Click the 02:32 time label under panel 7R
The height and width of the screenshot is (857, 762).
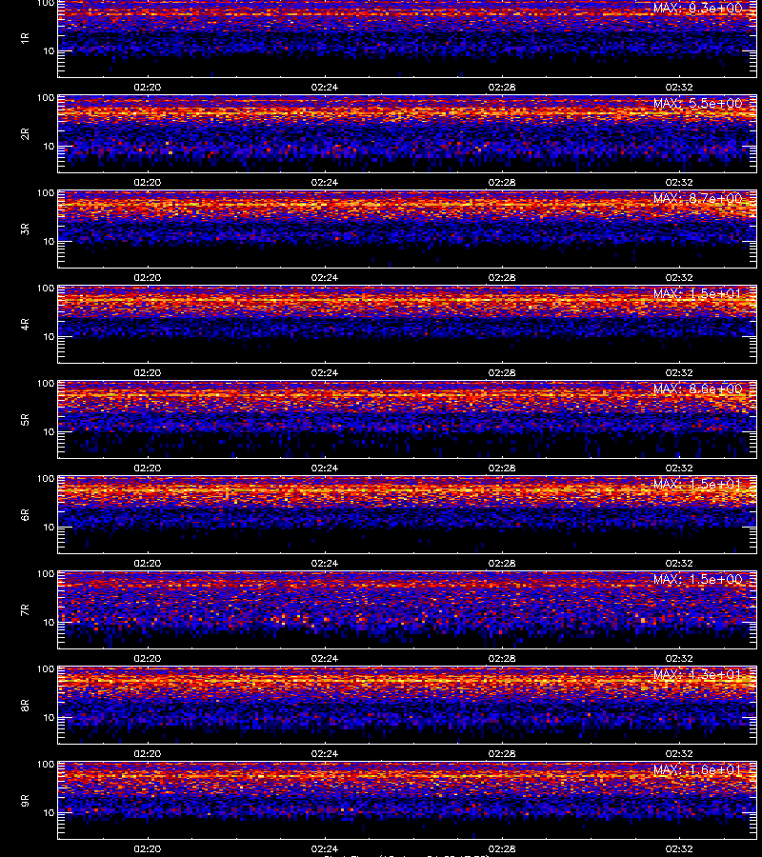coord(679,658)
